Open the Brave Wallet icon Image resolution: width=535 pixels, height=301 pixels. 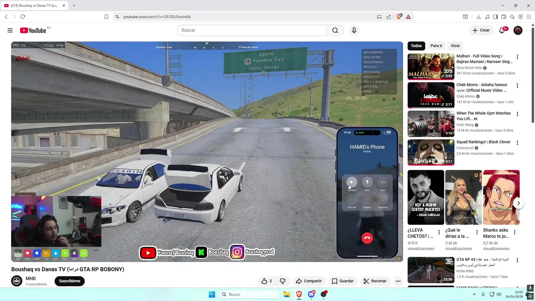pyautogui.click(x=504, y=17)
